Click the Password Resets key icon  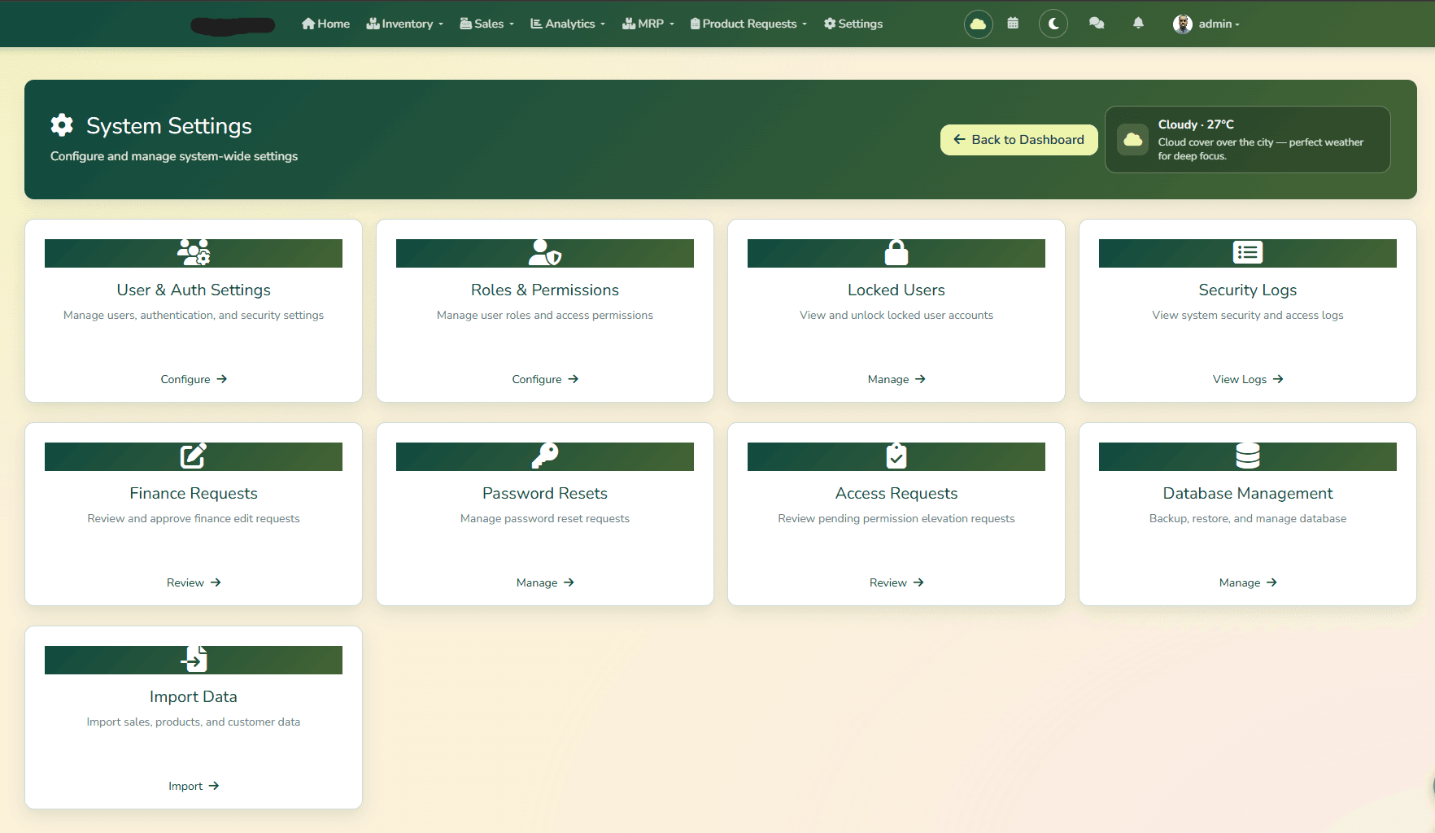(545, 456)
